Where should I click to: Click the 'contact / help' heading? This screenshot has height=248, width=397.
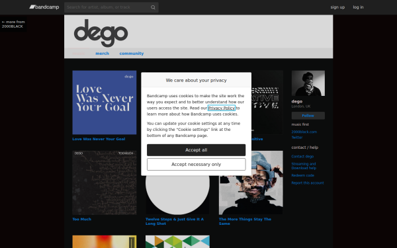(x=305, y=147)
